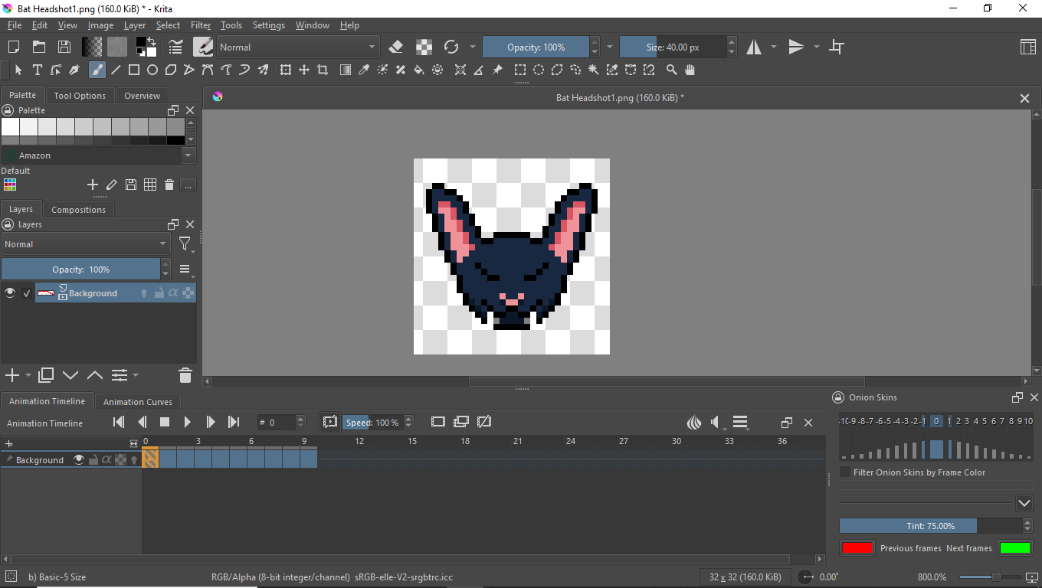Toggle drop frames button beside Speed

330,423
